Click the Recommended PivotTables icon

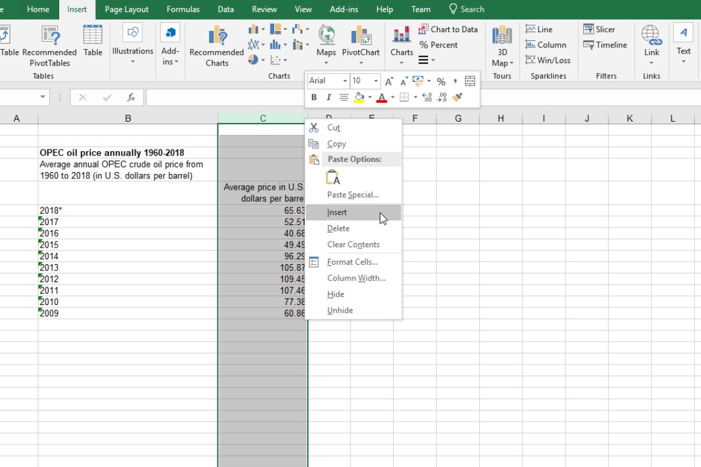click(x=50, y=36)
